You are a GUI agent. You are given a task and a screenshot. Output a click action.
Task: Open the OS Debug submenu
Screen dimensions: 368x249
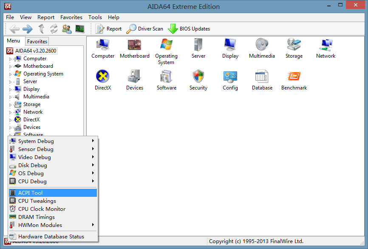pos(53,173)
